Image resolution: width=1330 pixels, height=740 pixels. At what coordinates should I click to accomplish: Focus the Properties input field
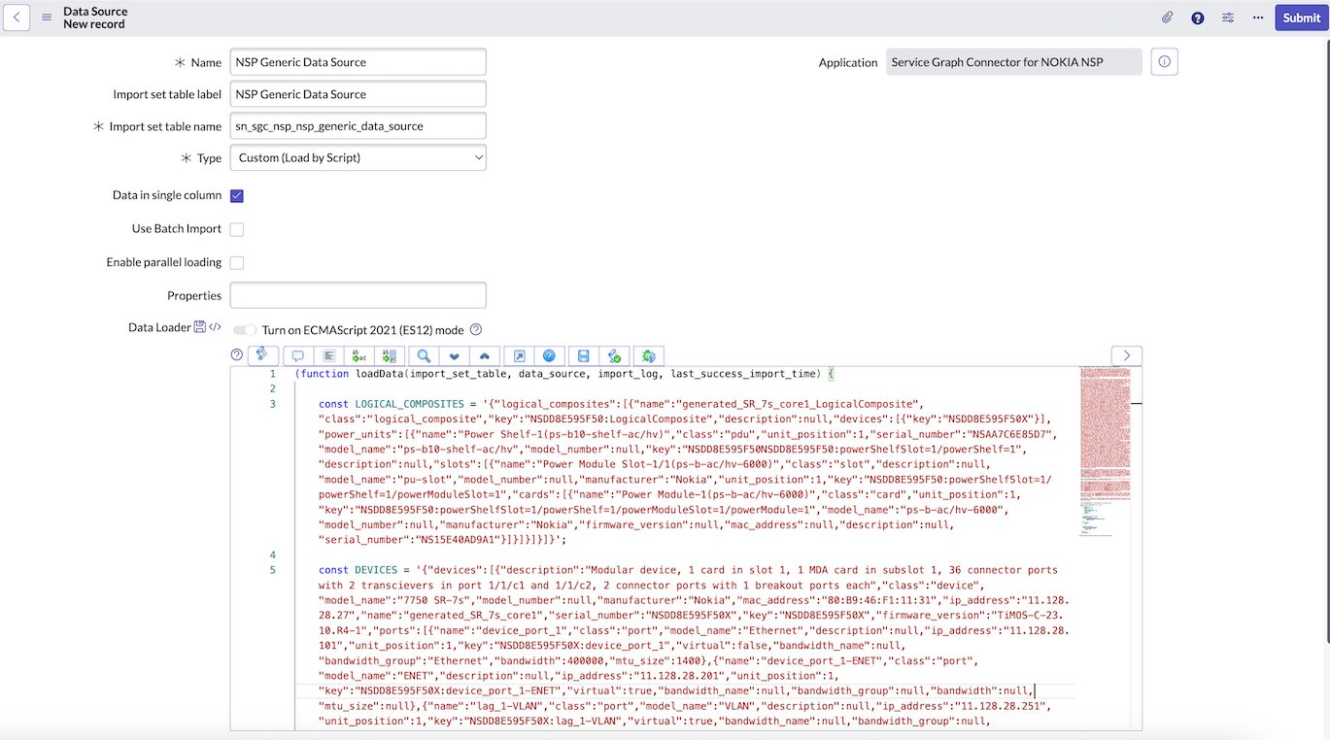point(358,295)
